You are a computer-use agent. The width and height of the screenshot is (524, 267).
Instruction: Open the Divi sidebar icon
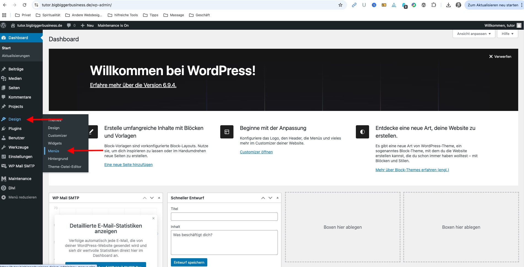click(4, 188)
